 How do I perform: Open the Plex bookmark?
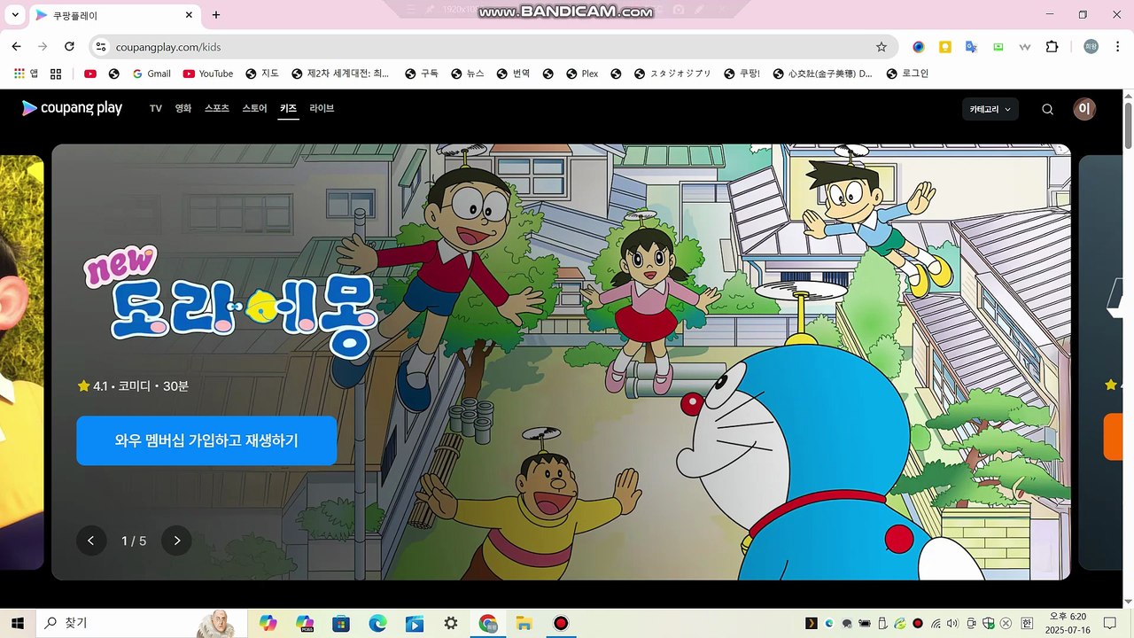coord(582,74)
